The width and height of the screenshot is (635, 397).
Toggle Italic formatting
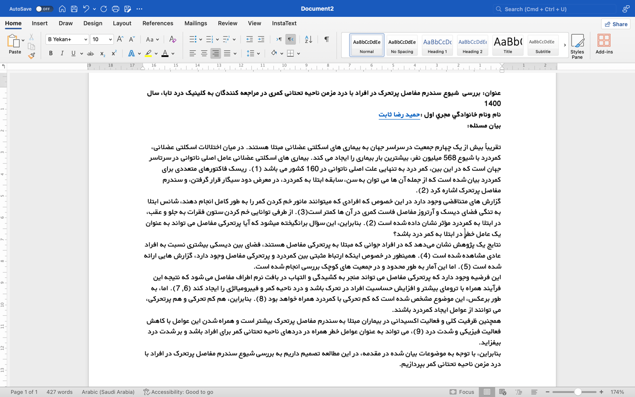tap(62, 54)
